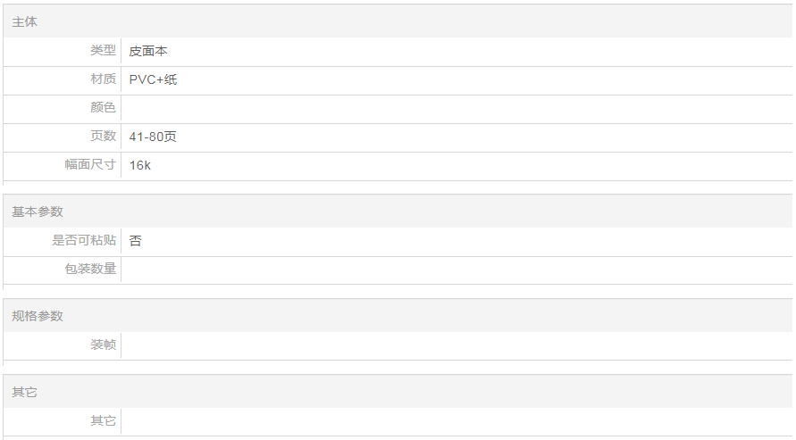Select the 幅面尺寸 row label

pos(90,165)
